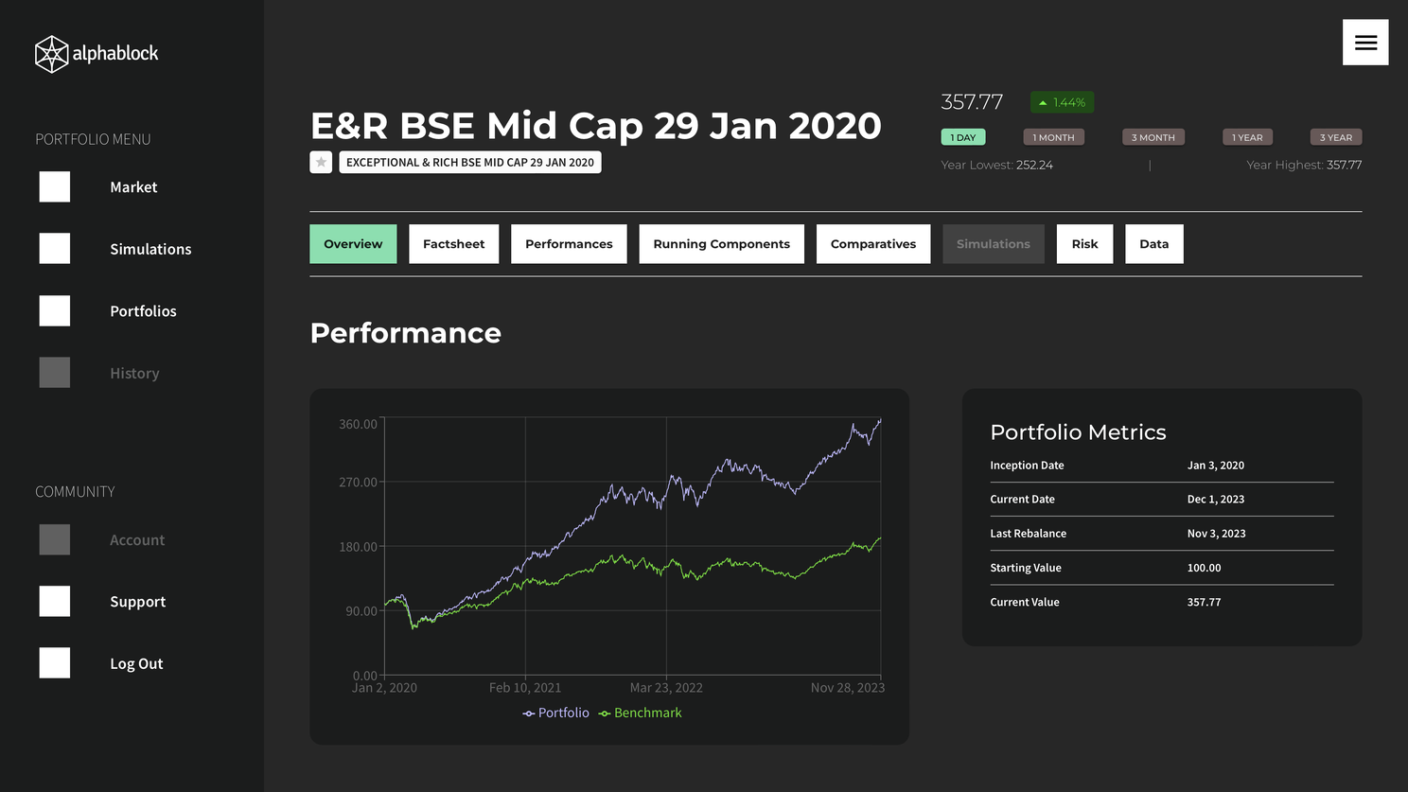Viewport: 1408px width, 792px height.
Task: Open the Running Components tab
Action: 721,244
